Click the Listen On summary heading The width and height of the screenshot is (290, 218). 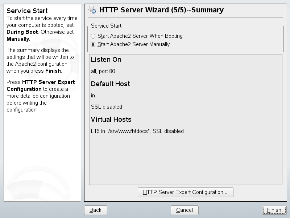[x=106, y=60]
